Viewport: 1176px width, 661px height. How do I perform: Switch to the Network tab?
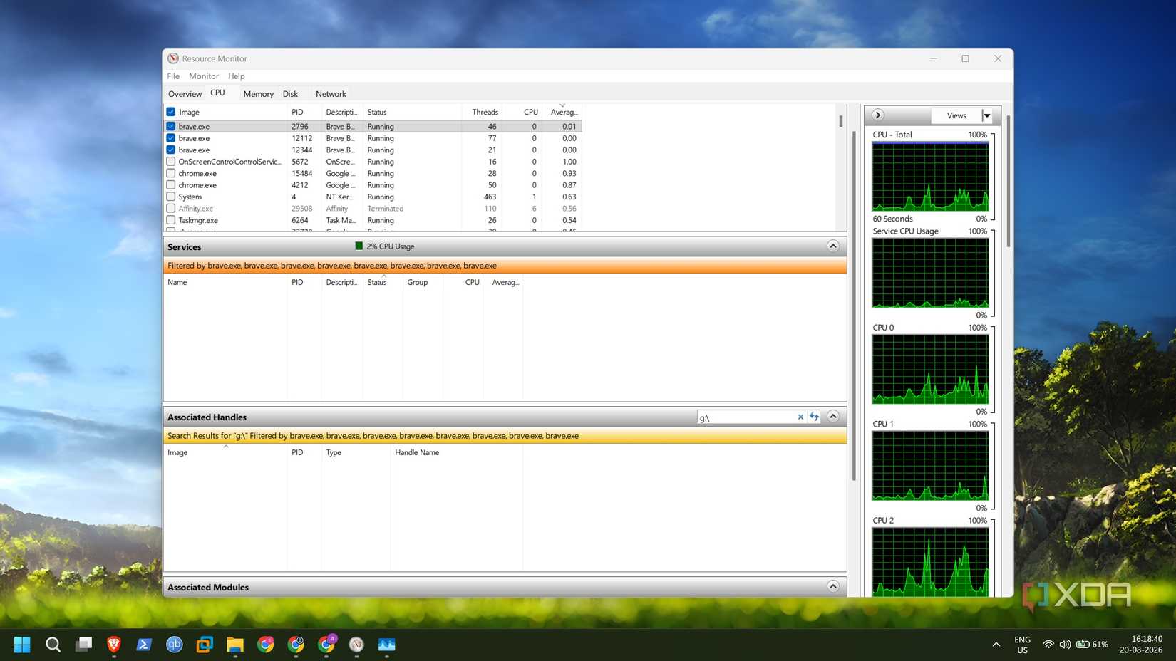tap(331, 94)
